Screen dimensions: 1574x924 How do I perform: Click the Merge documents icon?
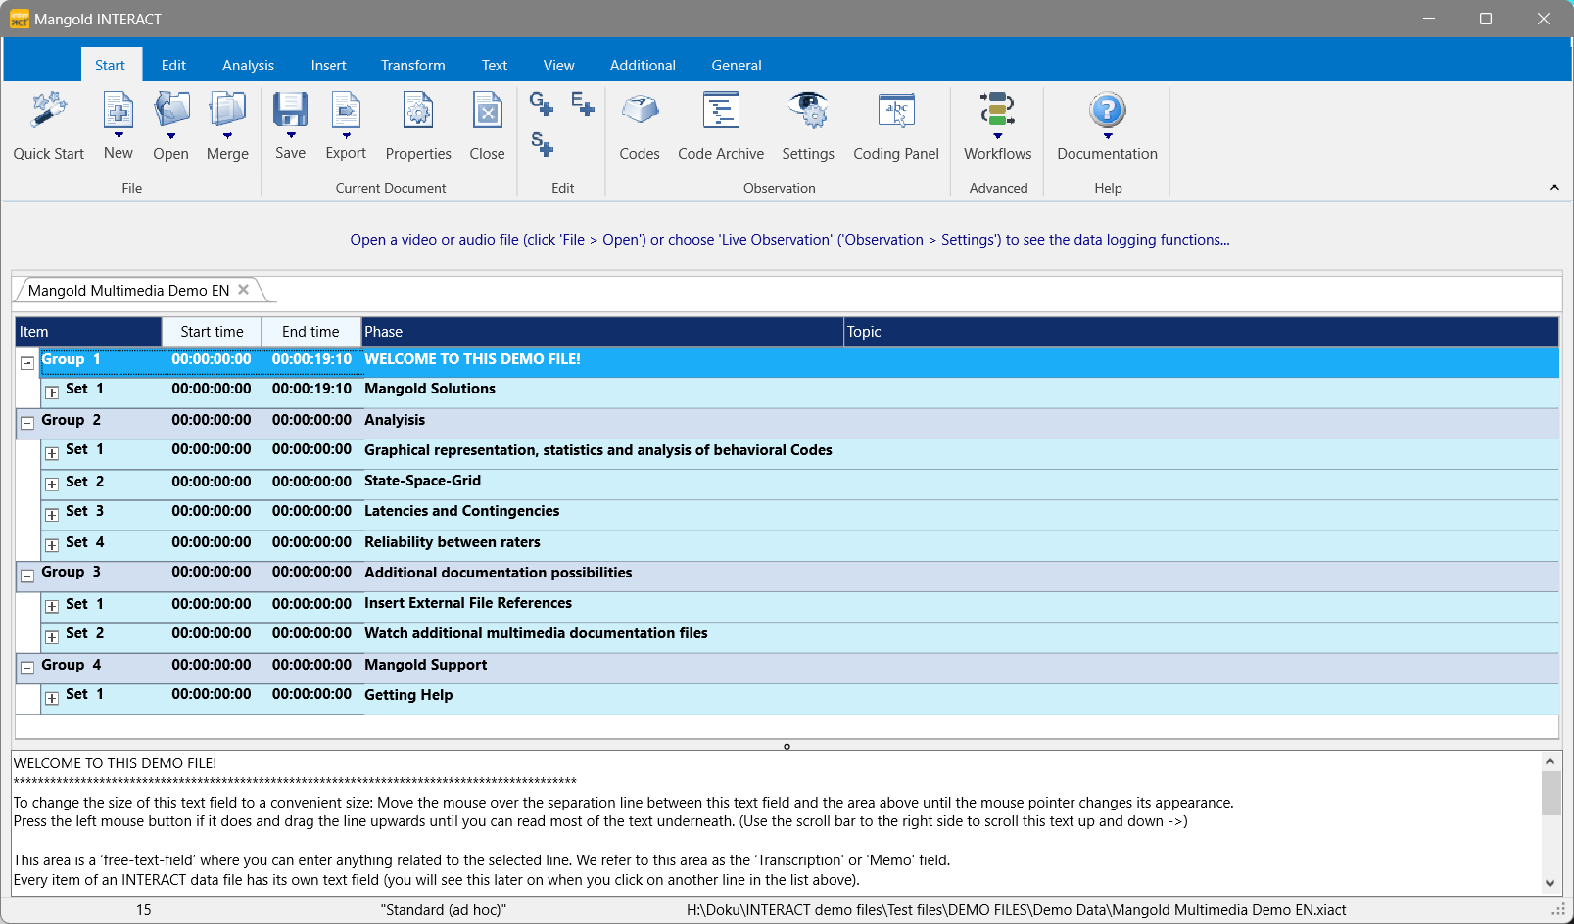[x=227, y=111]
